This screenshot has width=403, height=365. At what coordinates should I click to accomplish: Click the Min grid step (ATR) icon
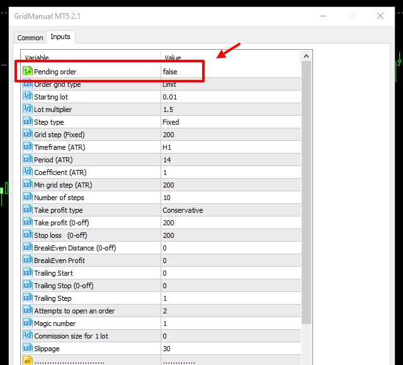(x=28, y=184)
